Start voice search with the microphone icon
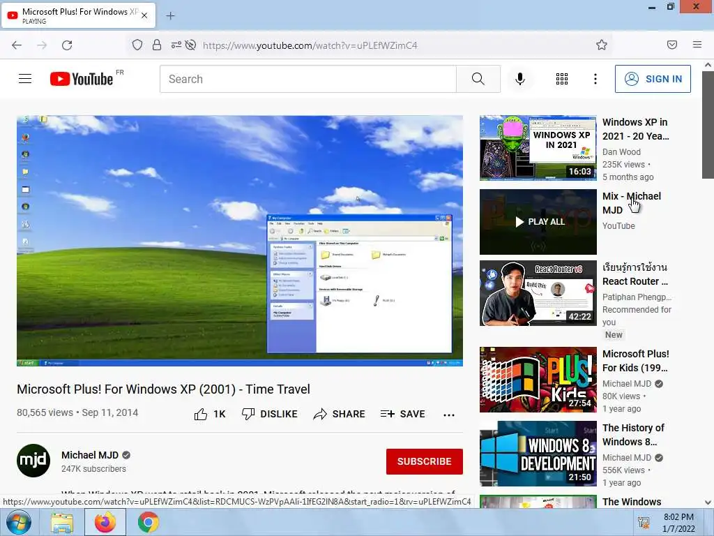This screenshot has width=714, height=536. (520, 79)
